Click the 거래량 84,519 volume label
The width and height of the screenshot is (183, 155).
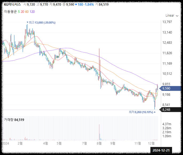[x=14, y=120]
